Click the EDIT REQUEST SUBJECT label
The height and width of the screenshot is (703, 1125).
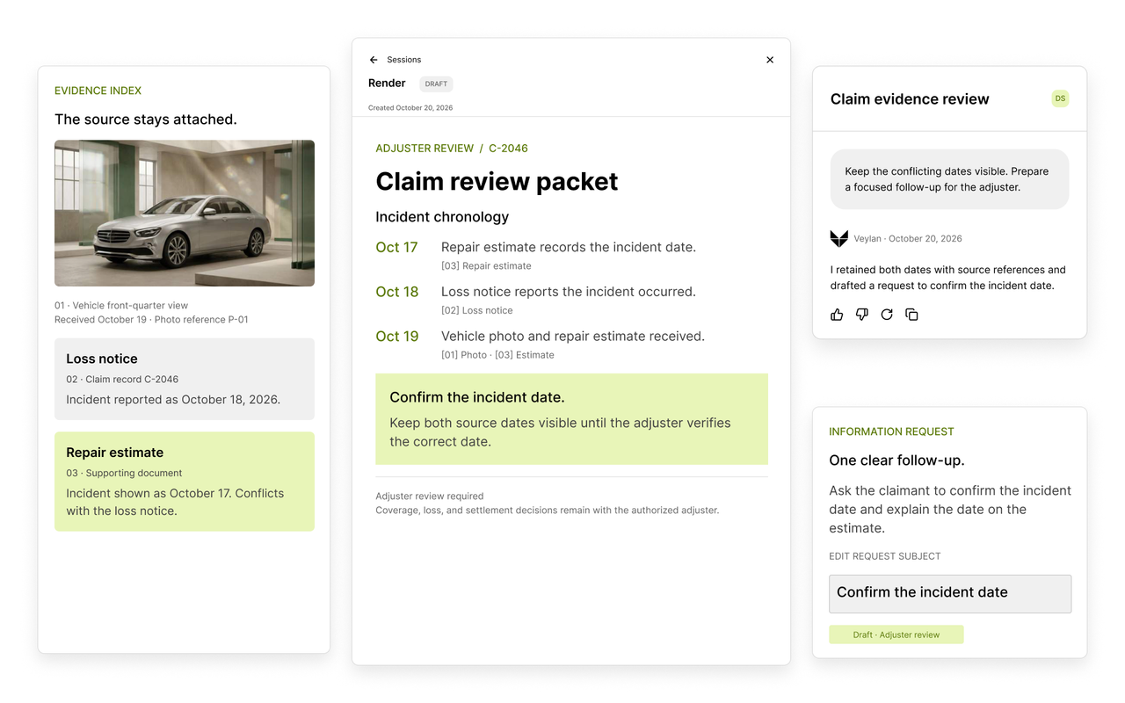click(885, 556)
